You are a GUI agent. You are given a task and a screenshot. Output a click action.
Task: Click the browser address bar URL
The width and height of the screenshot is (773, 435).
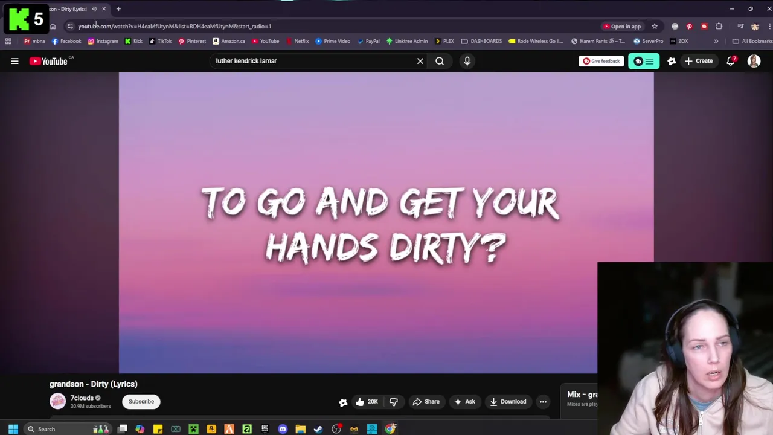tap(175, 27)
